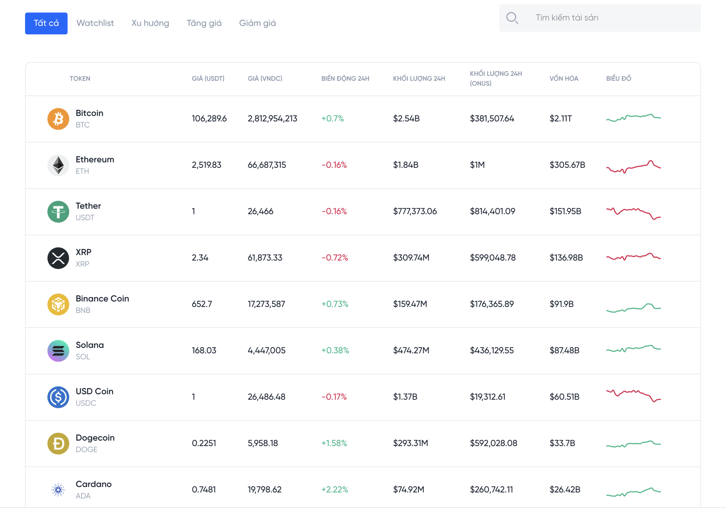The image size is (726, 508).
Task: Open the USD Coin name link
Action: [x=94, y=392]
